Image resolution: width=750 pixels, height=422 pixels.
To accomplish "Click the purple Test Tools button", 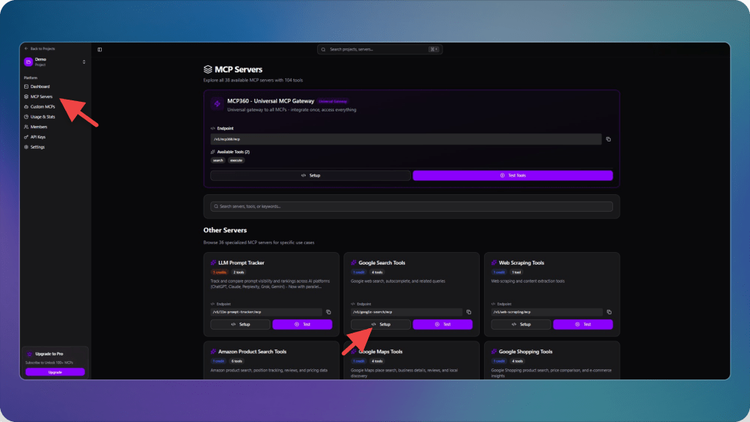I will click(x=513, y=176).
